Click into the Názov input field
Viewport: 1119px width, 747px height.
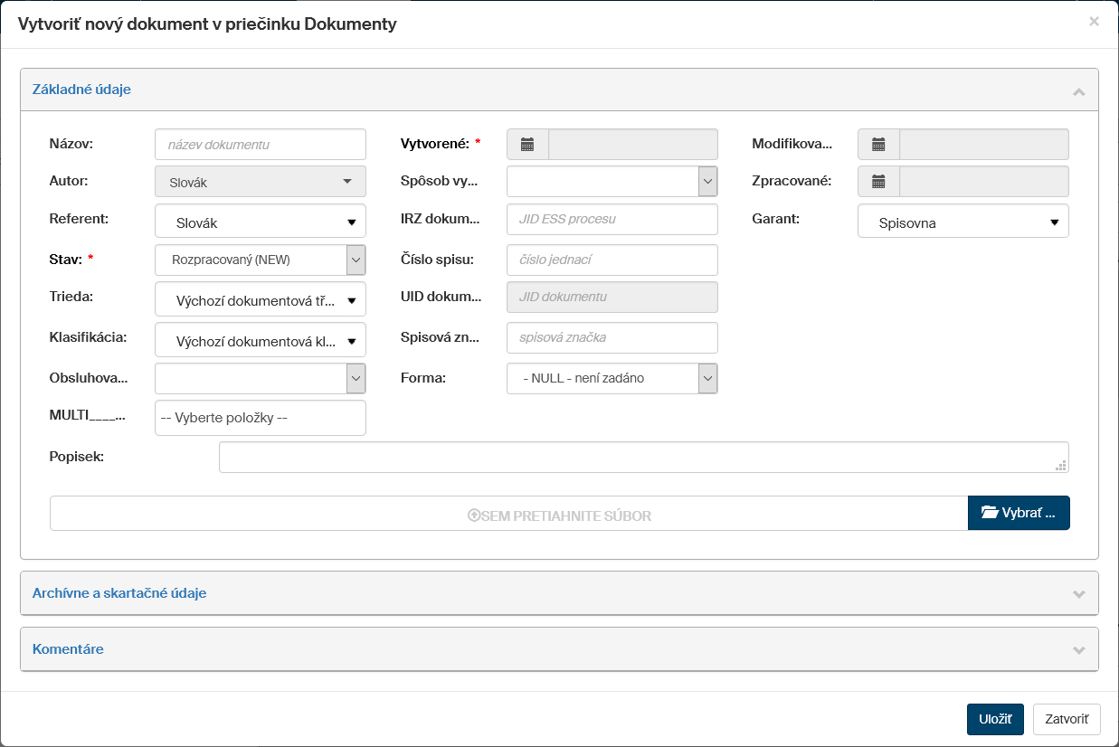pos(261,145)
